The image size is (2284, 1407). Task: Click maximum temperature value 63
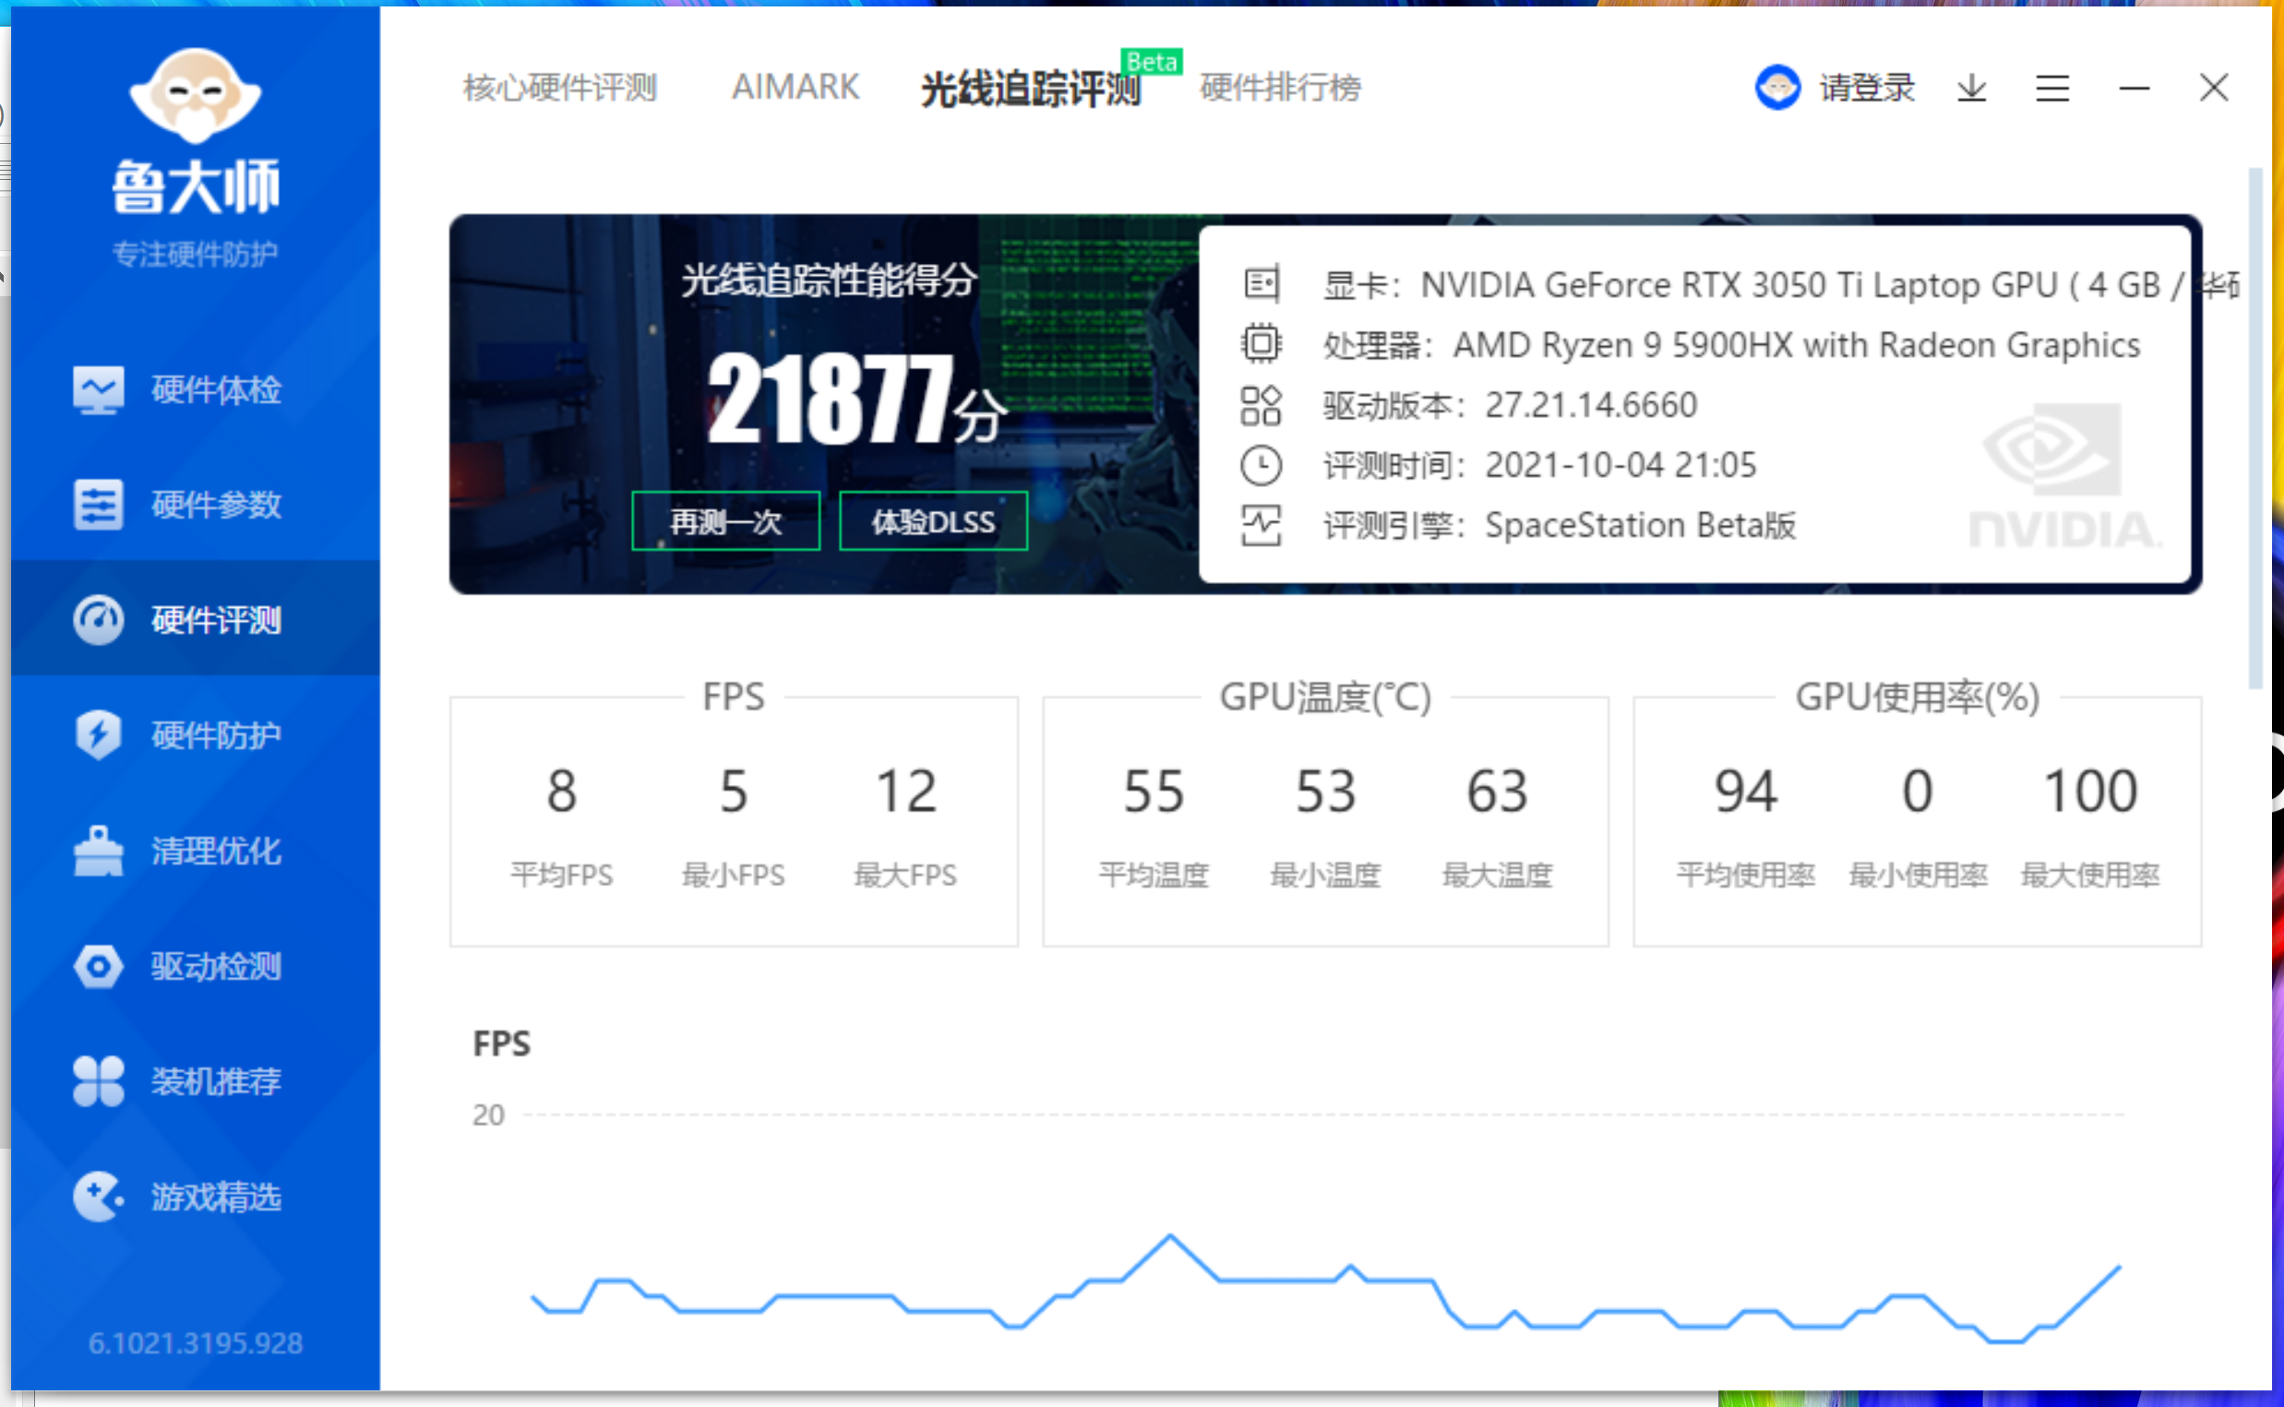[1498, 791]
